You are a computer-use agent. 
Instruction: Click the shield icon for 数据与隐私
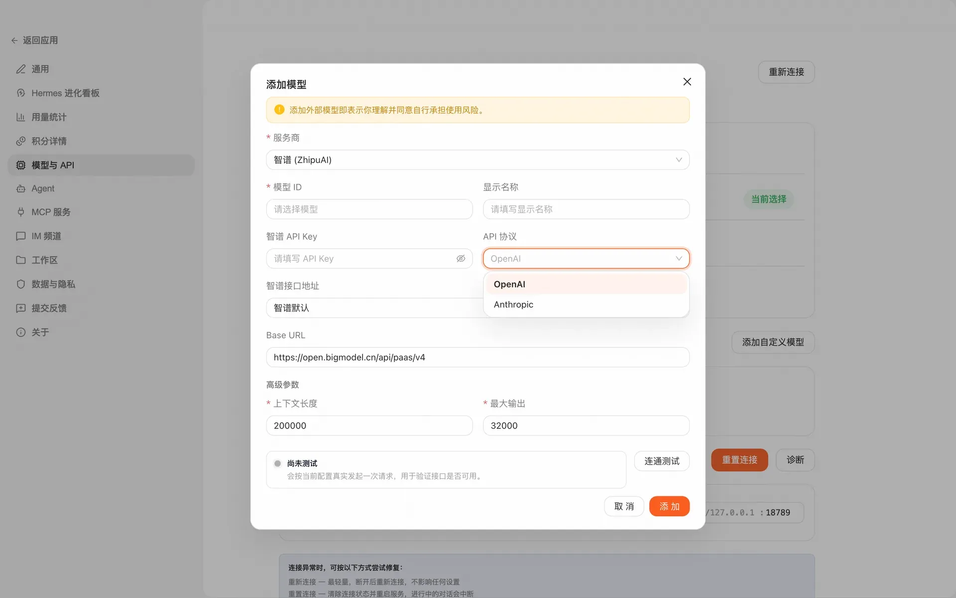(20, 284)
